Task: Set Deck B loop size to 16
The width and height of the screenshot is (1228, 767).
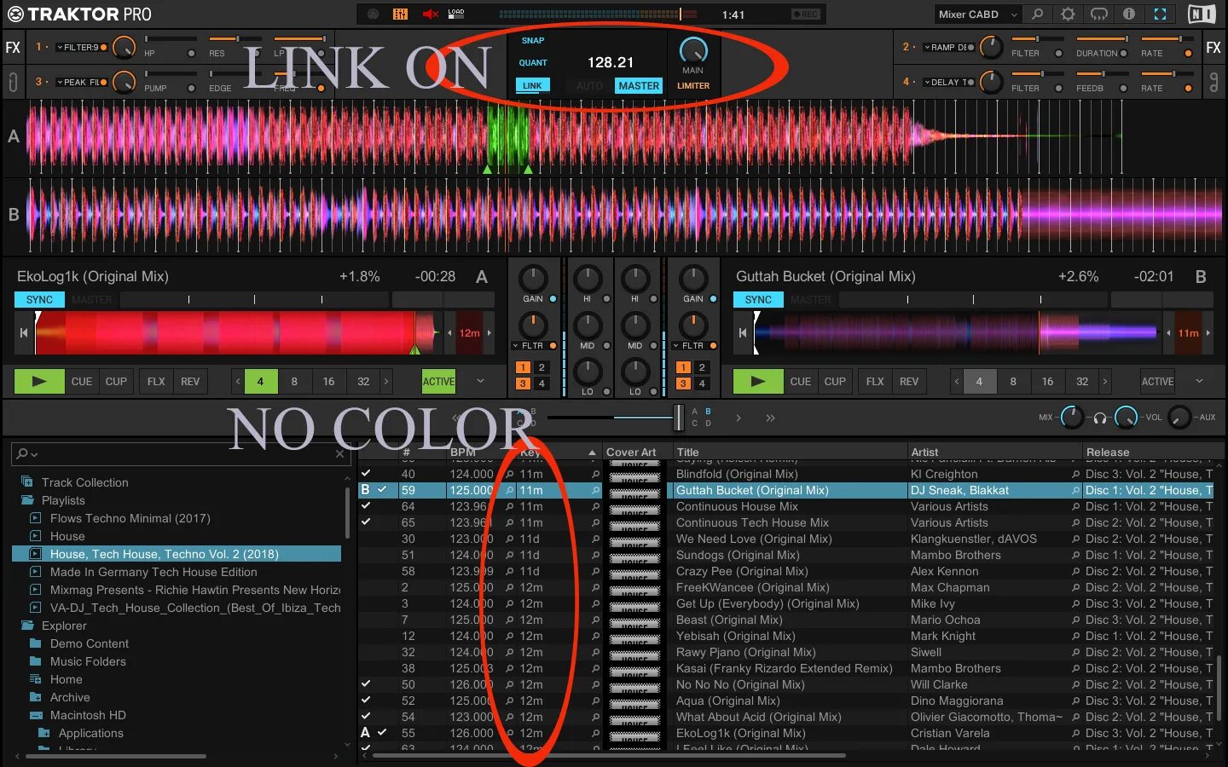Action: click(1047, 381)
